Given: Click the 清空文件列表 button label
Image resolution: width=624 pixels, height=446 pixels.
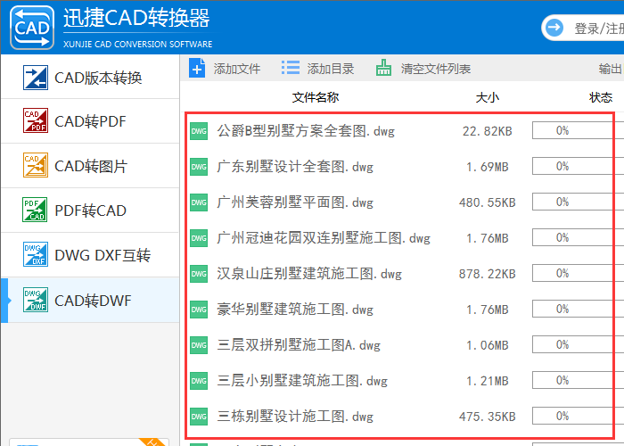Looking at the screenshot, I should click(x=436, y=69).
